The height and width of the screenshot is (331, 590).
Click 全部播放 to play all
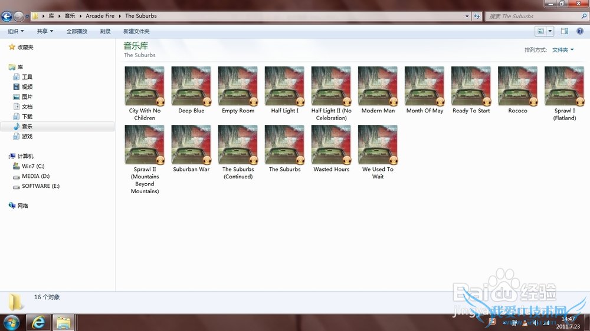tap(77, 31)
